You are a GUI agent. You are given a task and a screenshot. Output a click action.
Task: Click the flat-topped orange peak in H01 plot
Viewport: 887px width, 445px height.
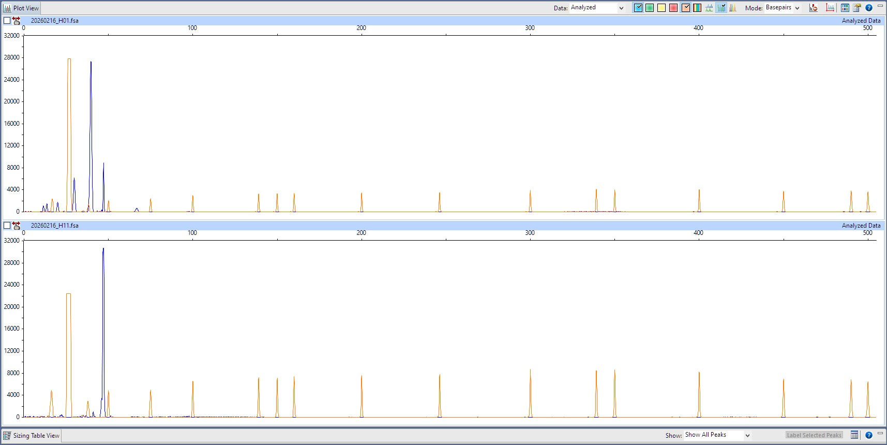coord(69,135)
